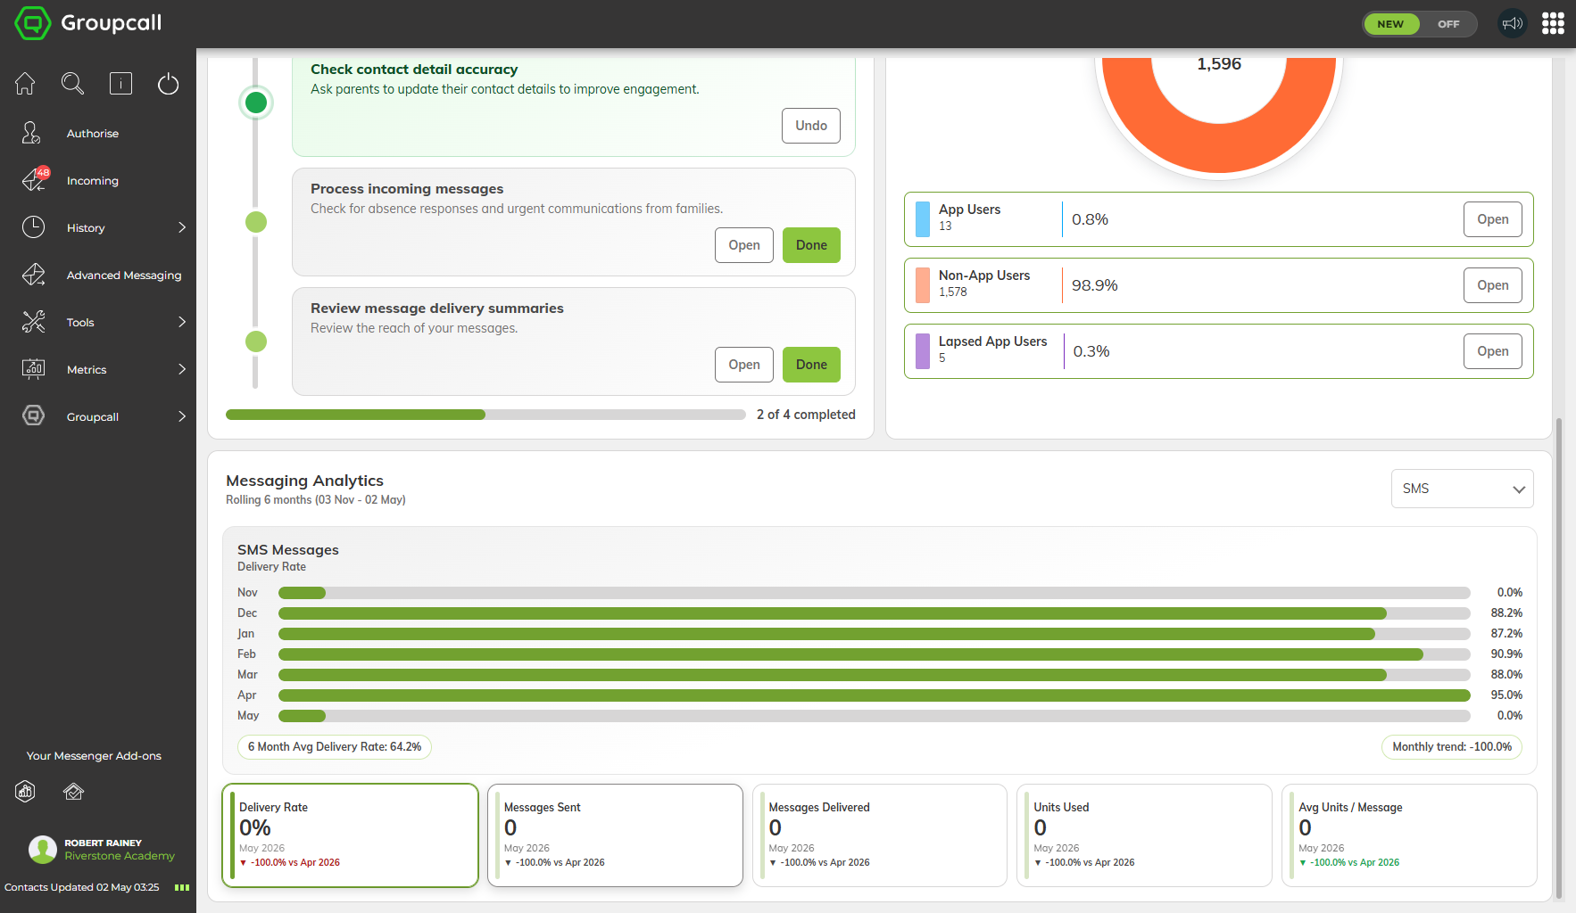
Task: Select Tools menu label
Action: pyautogui.click(x=80, y=323)
